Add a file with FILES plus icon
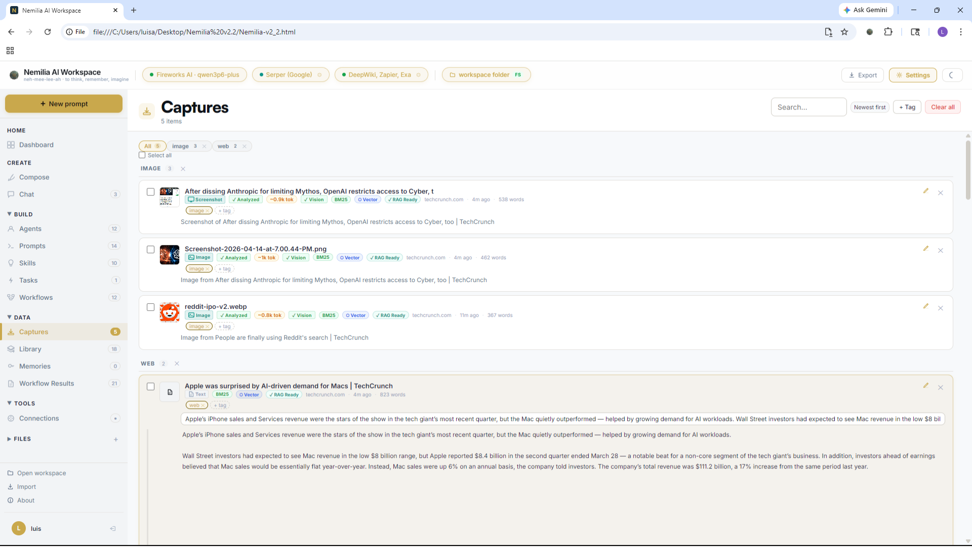The image size is (972, 547). coord(116,440)
